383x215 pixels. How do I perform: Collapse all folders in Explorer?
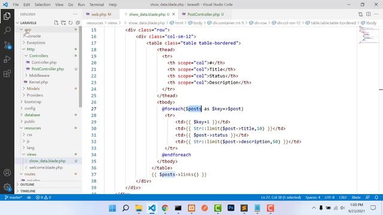[78, 23]
